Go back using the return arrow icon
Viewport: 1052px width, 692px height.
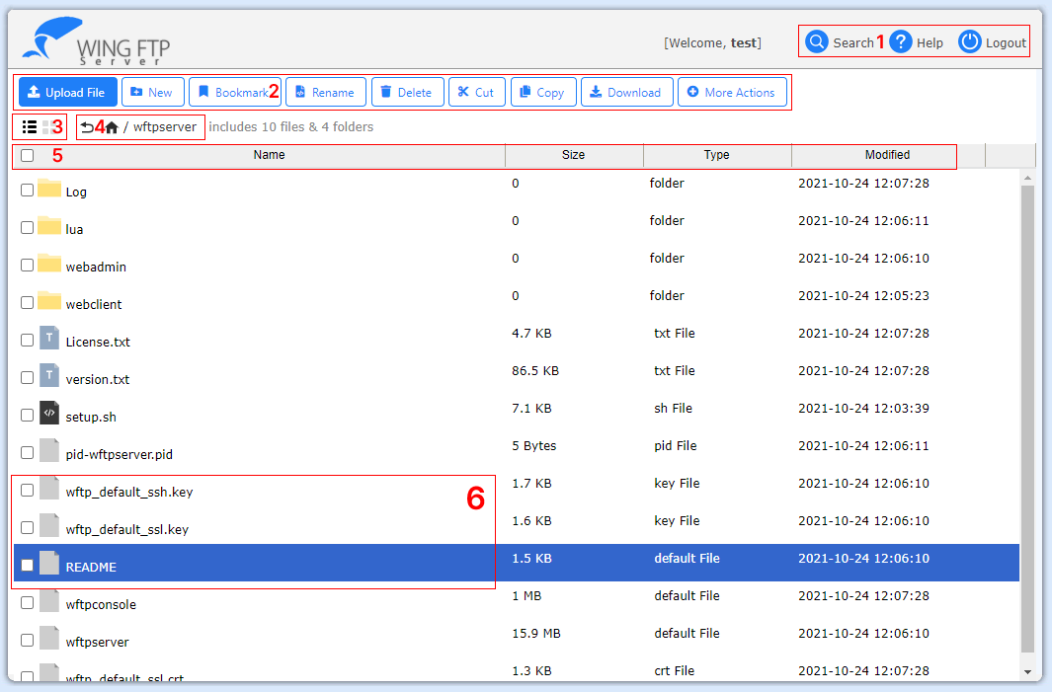click(87, 126)
